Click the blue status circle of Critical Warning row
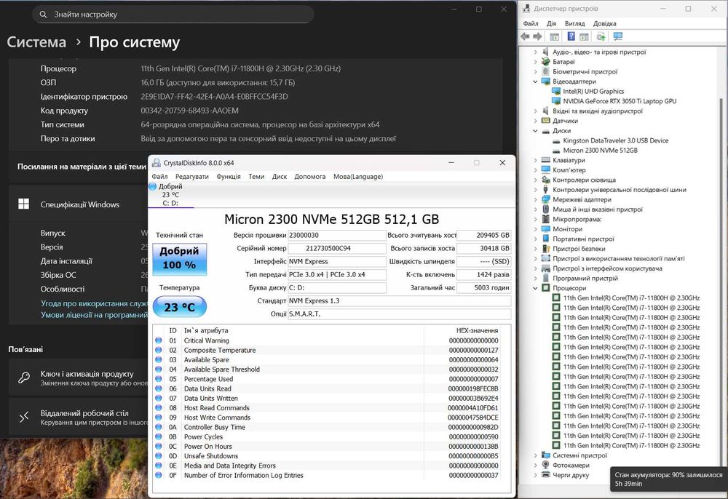 pyautogui.click(x=158, y=340)
